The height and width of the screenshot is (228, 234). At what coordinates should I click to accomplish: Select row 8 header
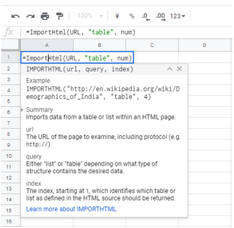click(9, 134)
